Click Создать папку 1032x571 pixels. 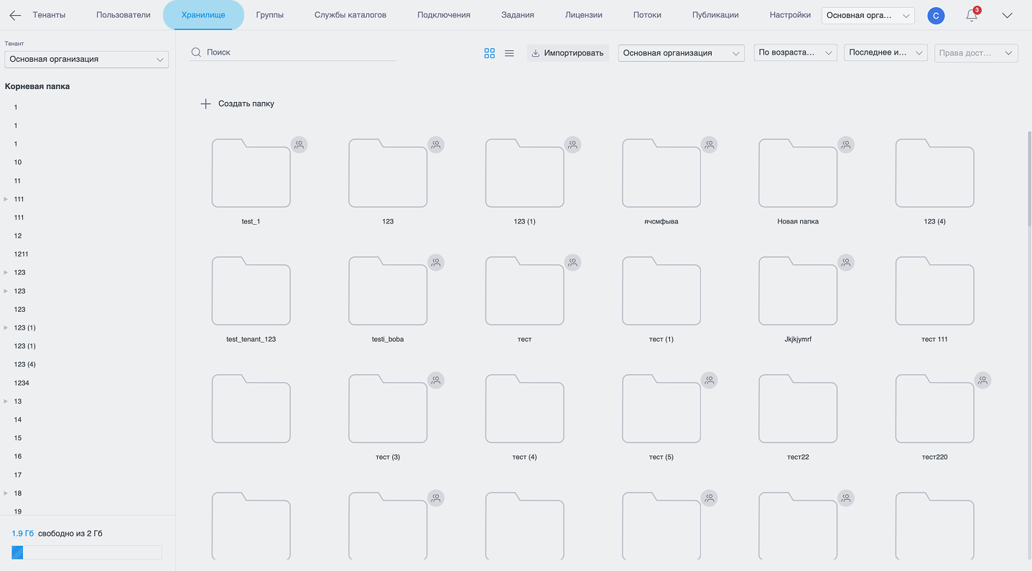(238, 104)
